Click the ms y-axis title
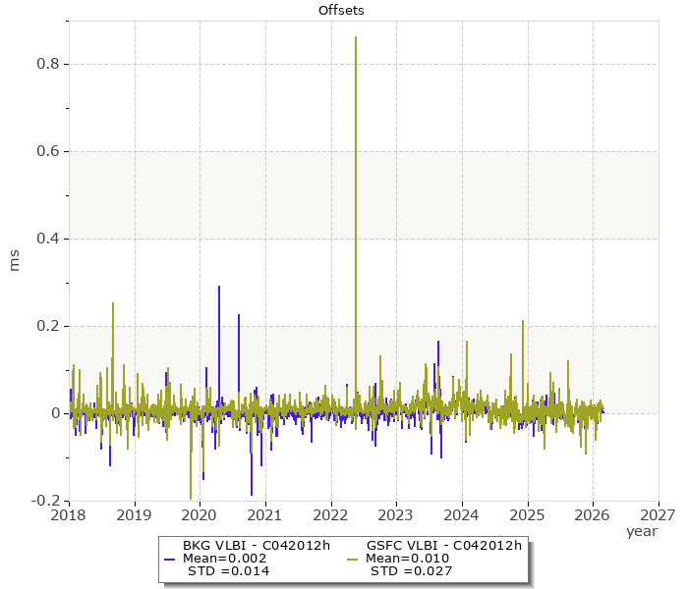Viewport: 688px width, 589px height. [15, 260]
